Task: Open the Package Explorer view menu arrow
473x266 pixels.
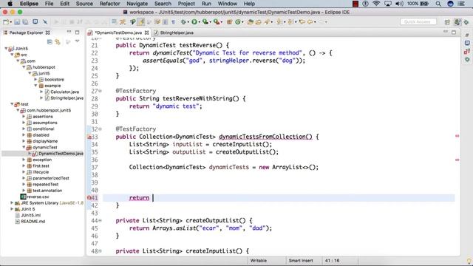Action: pos(77,41)
